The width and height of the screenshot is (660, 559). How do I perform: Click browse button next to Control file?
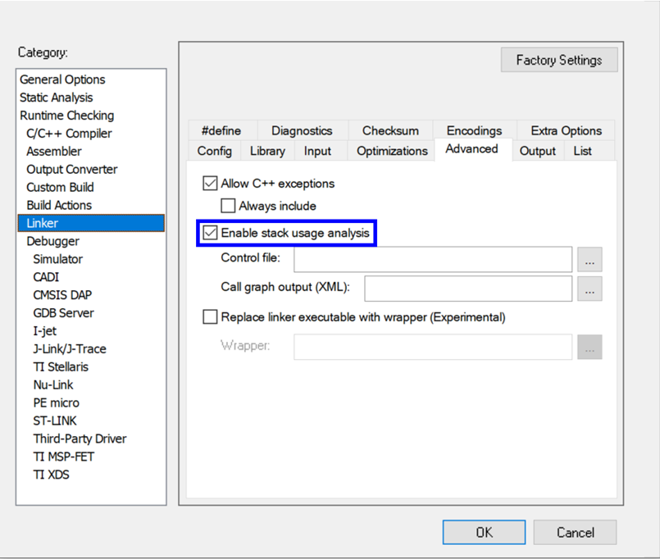(x=589, y=259)
